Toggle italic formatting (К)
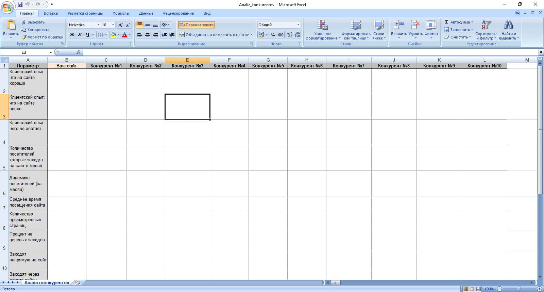The image size is (544, 292). (x=80, y=35)
